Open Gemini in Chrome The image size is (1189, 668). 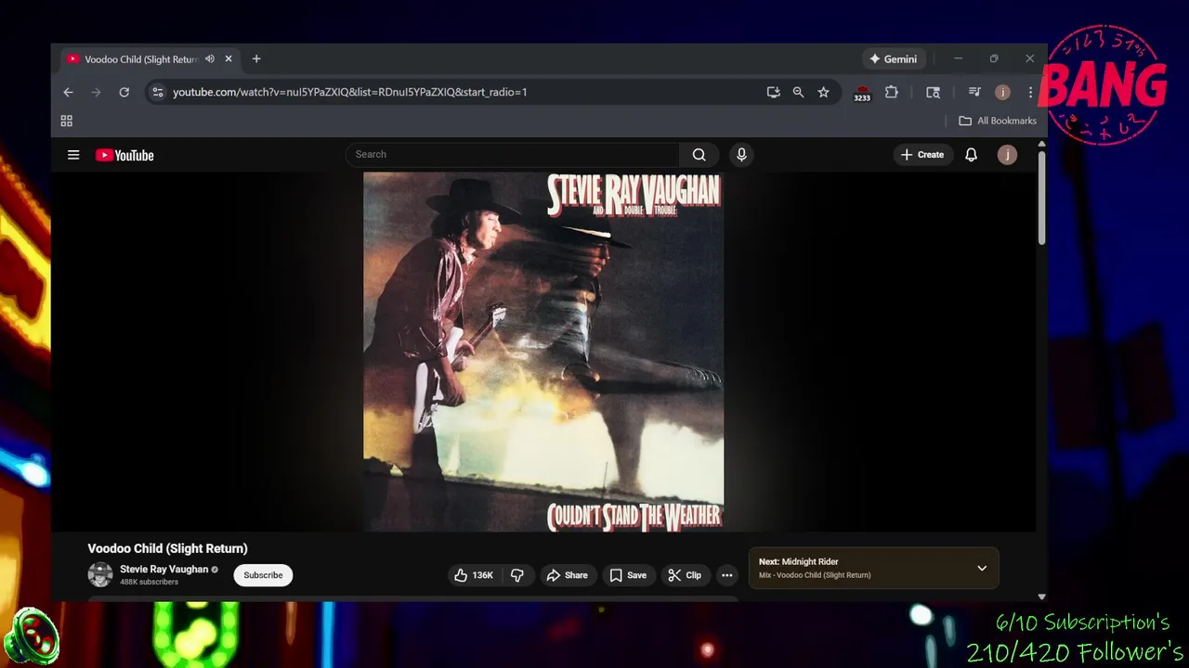click(893, 58)
